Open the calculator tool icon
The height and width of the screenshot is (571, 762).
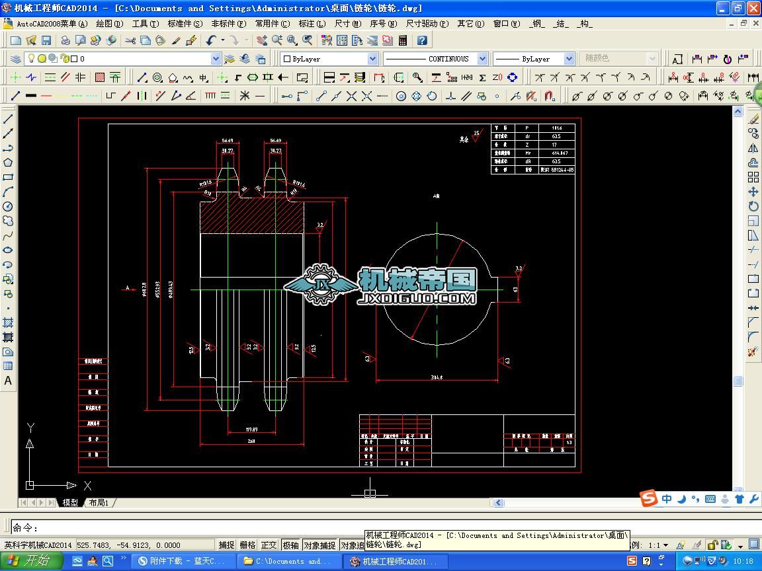click(x=402, y=40)
